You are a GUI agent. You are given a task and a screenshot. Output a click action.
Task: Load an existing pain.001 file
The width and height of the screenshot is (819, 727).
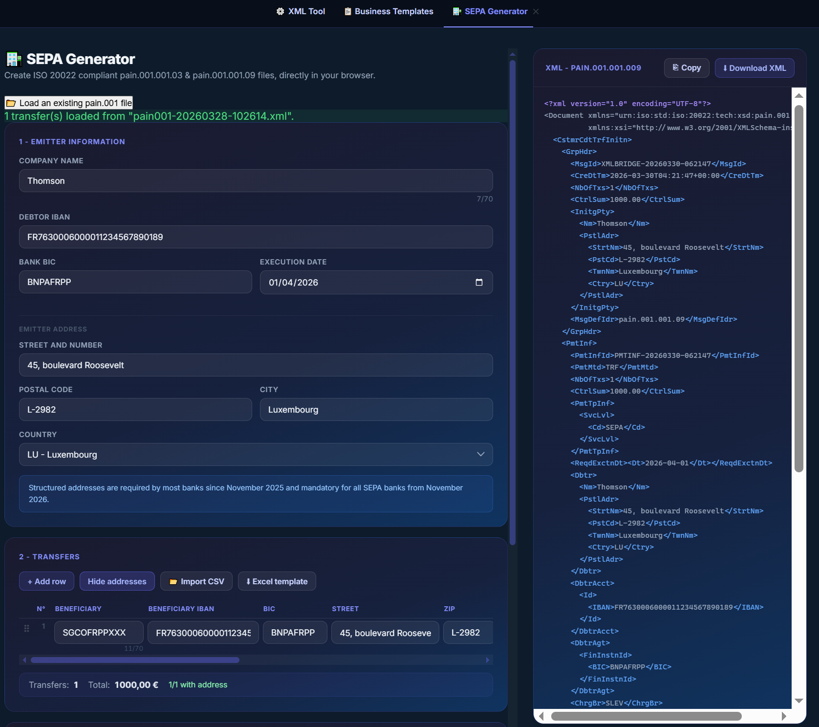(69, 103)
